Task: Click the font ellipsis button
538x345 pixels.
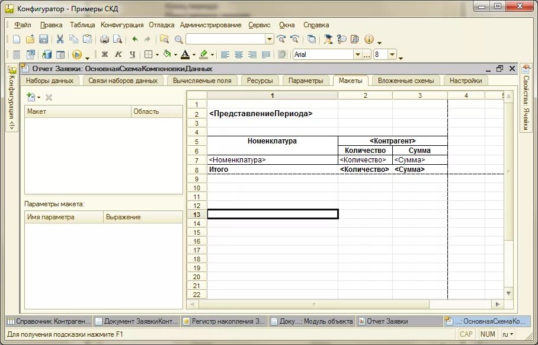Action: tap(367, 55)
